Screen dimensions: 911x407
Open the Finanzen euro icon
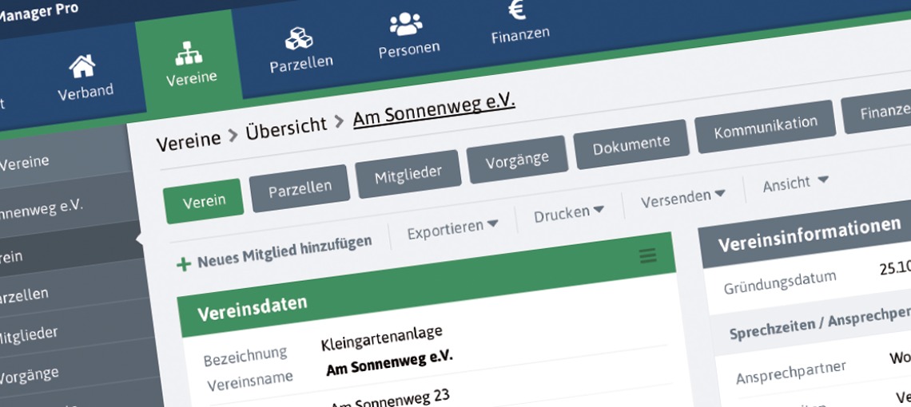tap(516, 10)
